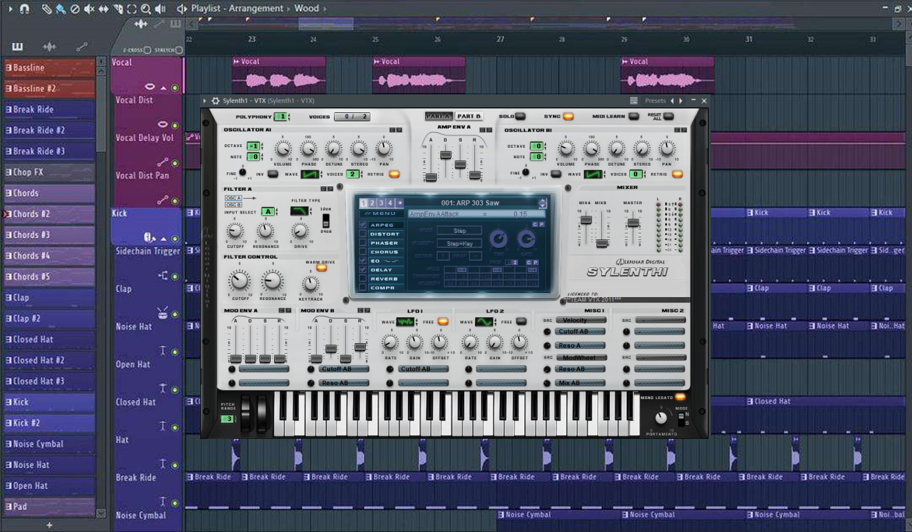Mute the Vocal track via green light

(175, 88)
